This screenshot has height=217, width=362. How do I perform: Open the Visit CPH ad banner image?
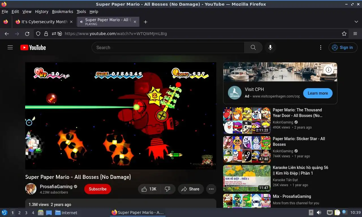pyautogui.click(x=280, y=72)
